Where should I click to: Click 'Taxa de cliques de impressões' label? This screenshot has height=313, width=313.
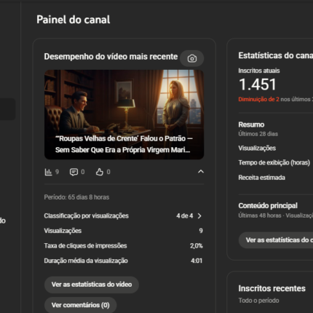click(x=85, y=246)
